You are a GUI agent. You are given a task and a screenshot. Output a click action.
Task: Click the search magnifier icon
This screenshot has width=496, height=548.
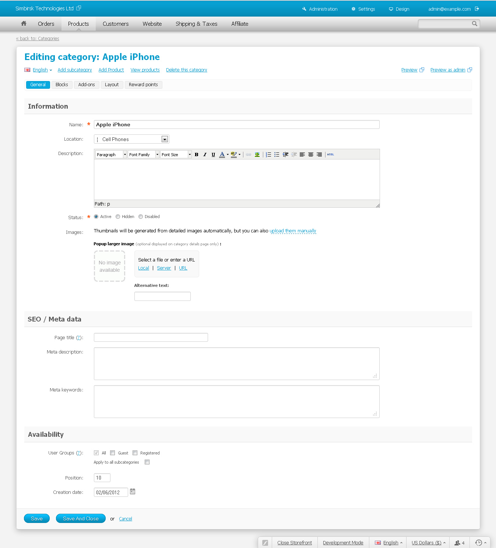(x=474, y=24)
